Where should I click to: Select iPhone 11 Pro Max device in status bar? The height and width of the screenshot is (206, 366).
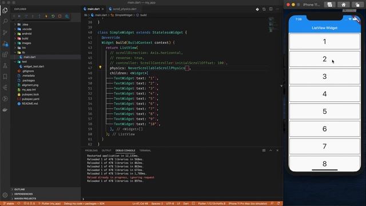point(248,204)
